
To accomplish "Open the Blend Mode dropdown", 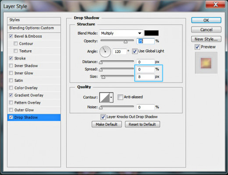I will pos(121,33).
